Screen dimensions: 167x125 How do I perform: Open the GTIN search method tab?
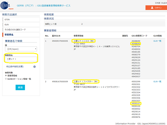point(21,19)
